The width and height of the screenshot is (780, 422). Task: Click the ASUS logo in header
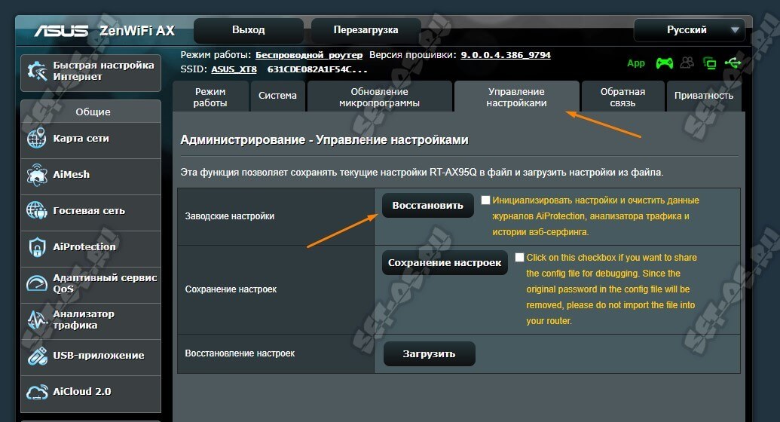61,31
